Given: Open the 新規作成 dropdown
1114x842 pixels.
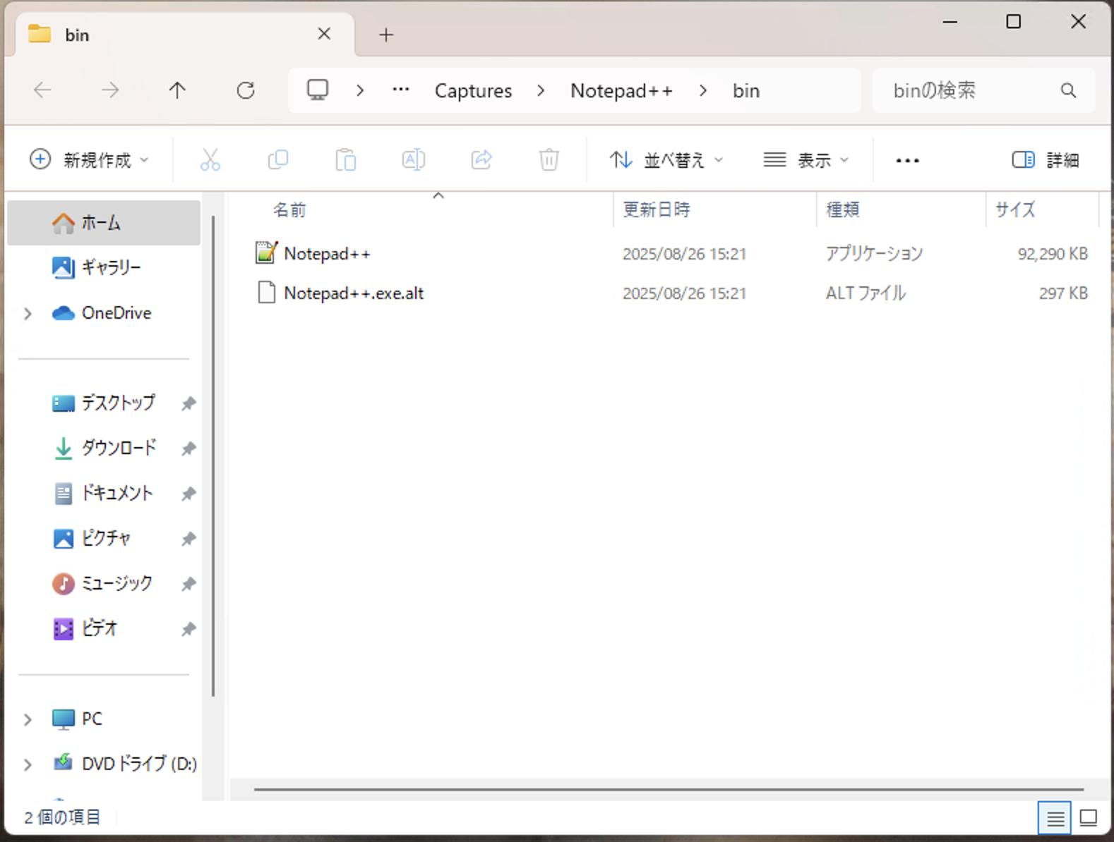Looking at the screenshot, I should coord(90,160).
